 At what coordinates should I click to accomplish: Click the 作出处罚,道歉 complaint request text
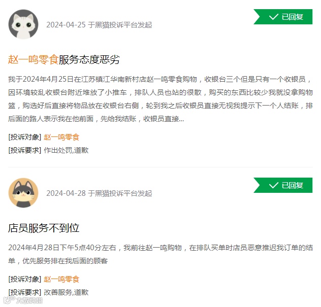click(66, 150)
